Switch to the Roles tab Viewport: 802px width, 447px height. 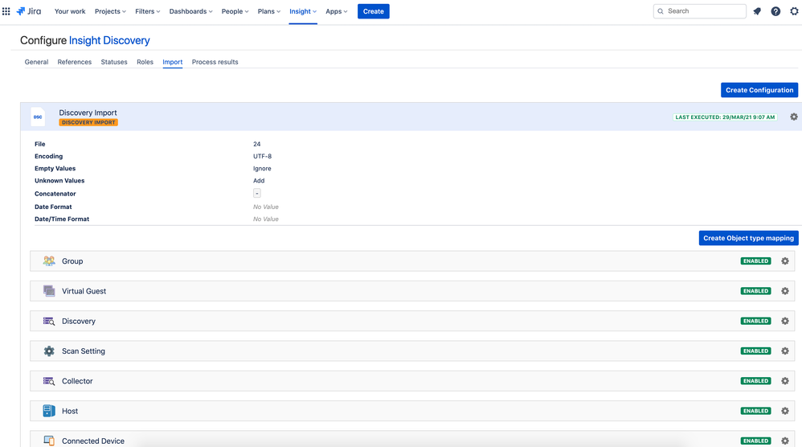(x=145, y=62)
